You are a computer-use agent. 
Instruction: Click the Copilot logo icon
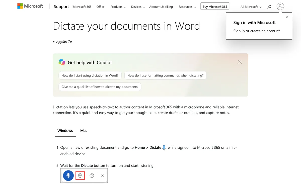coord(62,62)
